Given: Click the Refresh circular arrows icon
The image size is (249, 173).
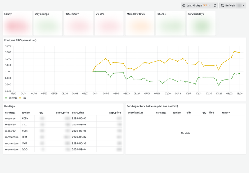Looking at the screenshot, I should (x=223, y=5).
